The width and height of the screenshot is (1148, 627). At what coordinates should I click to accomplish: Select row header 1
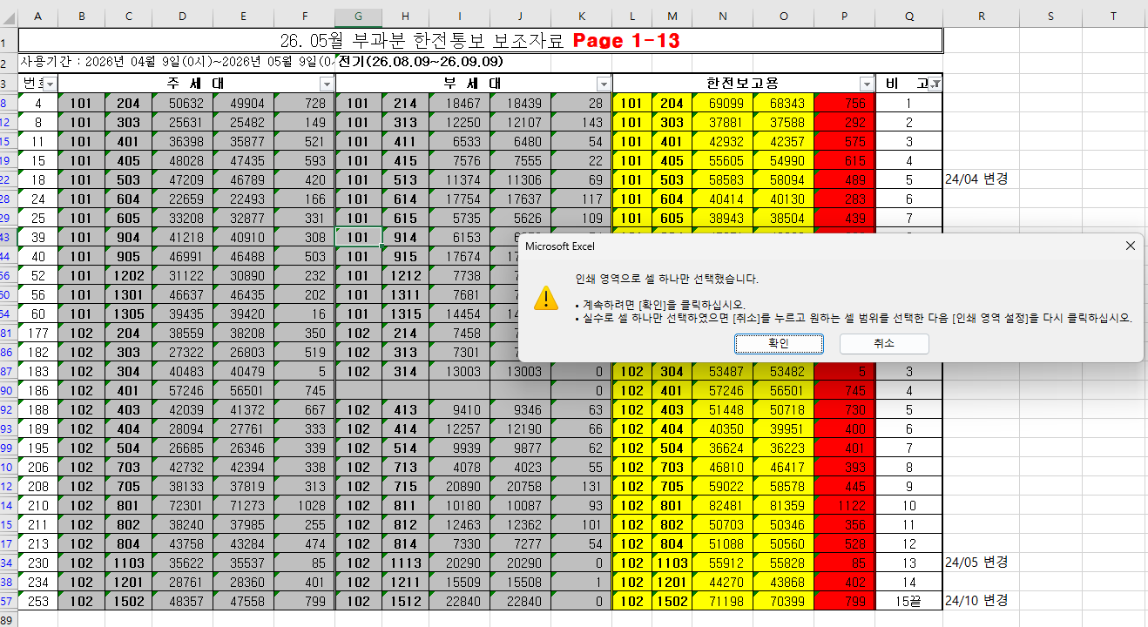[9, 42]
